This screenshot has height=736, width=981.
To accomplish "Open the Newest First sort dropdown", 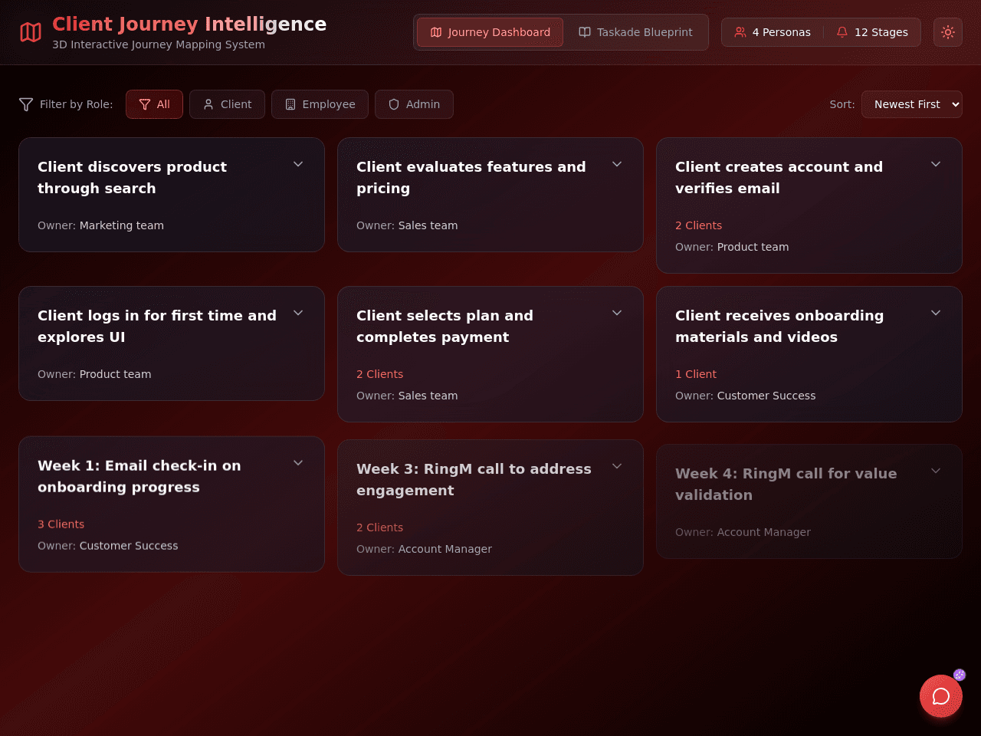I will click(912, 104).
